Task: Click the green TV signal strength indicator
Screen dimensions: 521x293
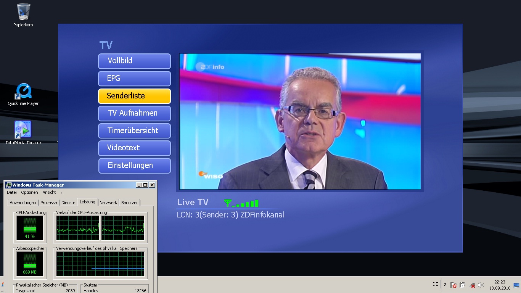Action: tap(241, 203)
